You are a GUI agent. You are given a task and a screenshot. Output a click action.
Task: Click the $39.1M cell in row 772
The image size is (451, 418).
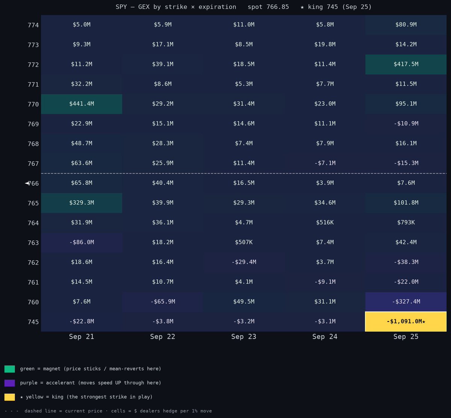163,64
